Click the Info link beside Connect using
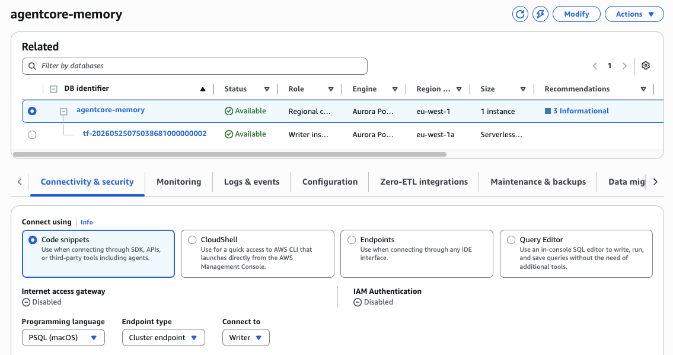 (87, 222)
